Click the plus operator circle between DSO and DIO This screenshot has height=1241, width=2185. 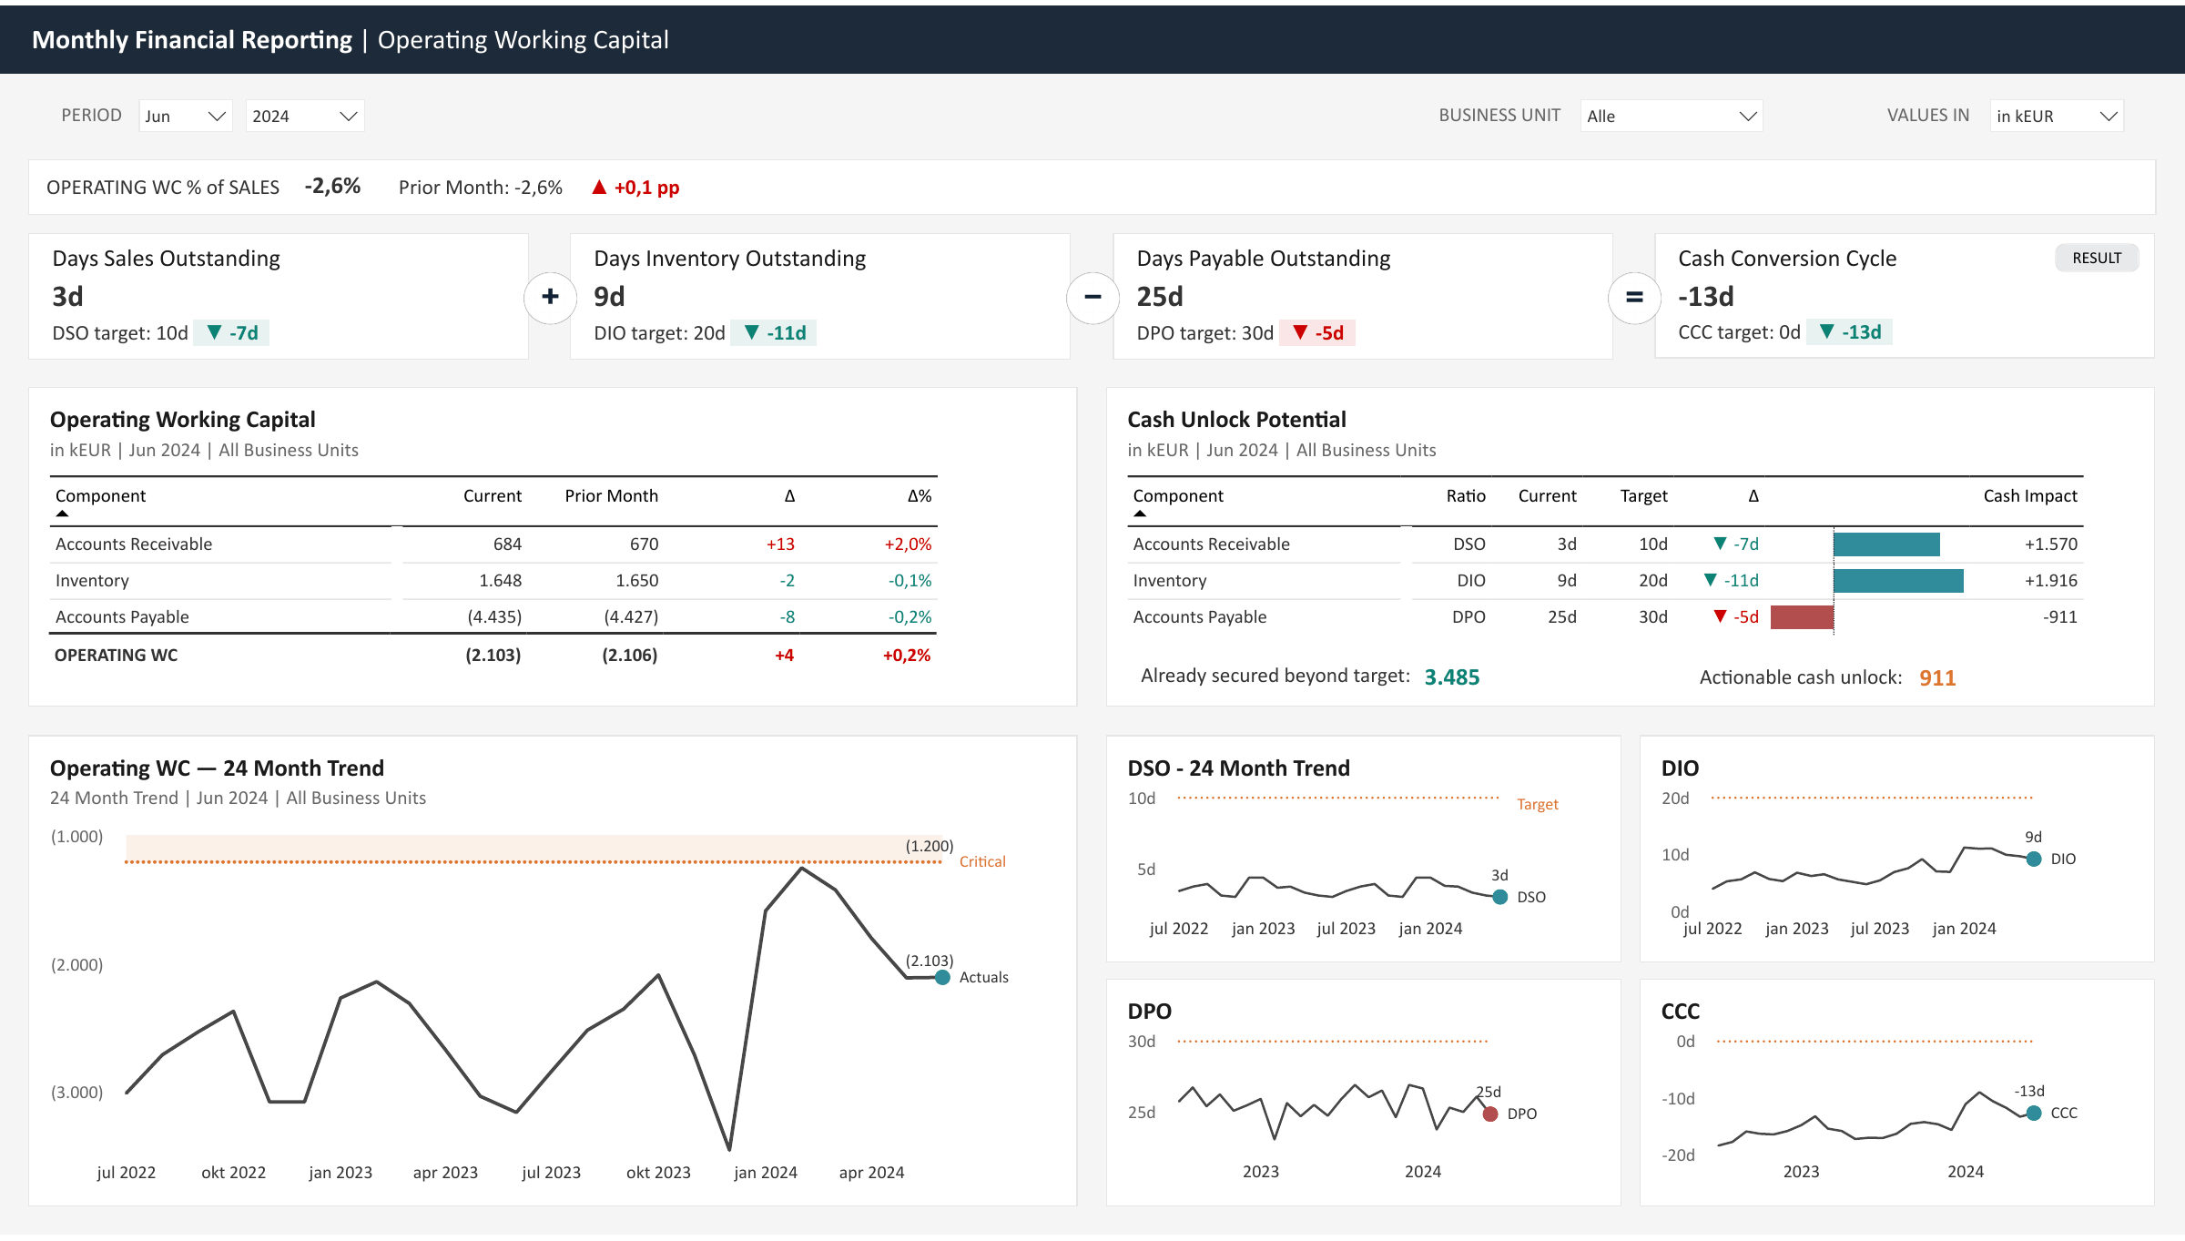point(550,297)
